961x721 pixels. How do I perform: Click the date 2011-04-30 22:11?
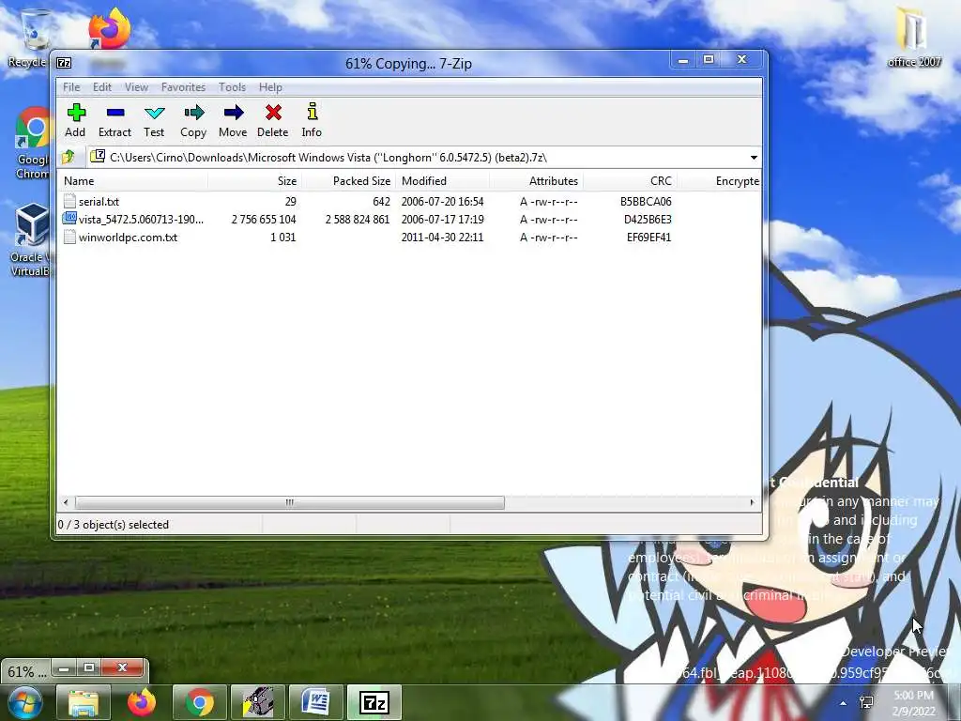(x=443, y=238)
